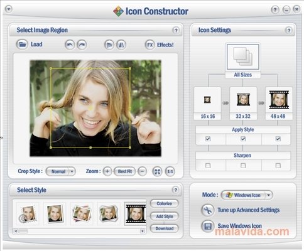Click the crop selection bottom middle handle
Viewport: 304px width, 251px height.
(90, 147)
